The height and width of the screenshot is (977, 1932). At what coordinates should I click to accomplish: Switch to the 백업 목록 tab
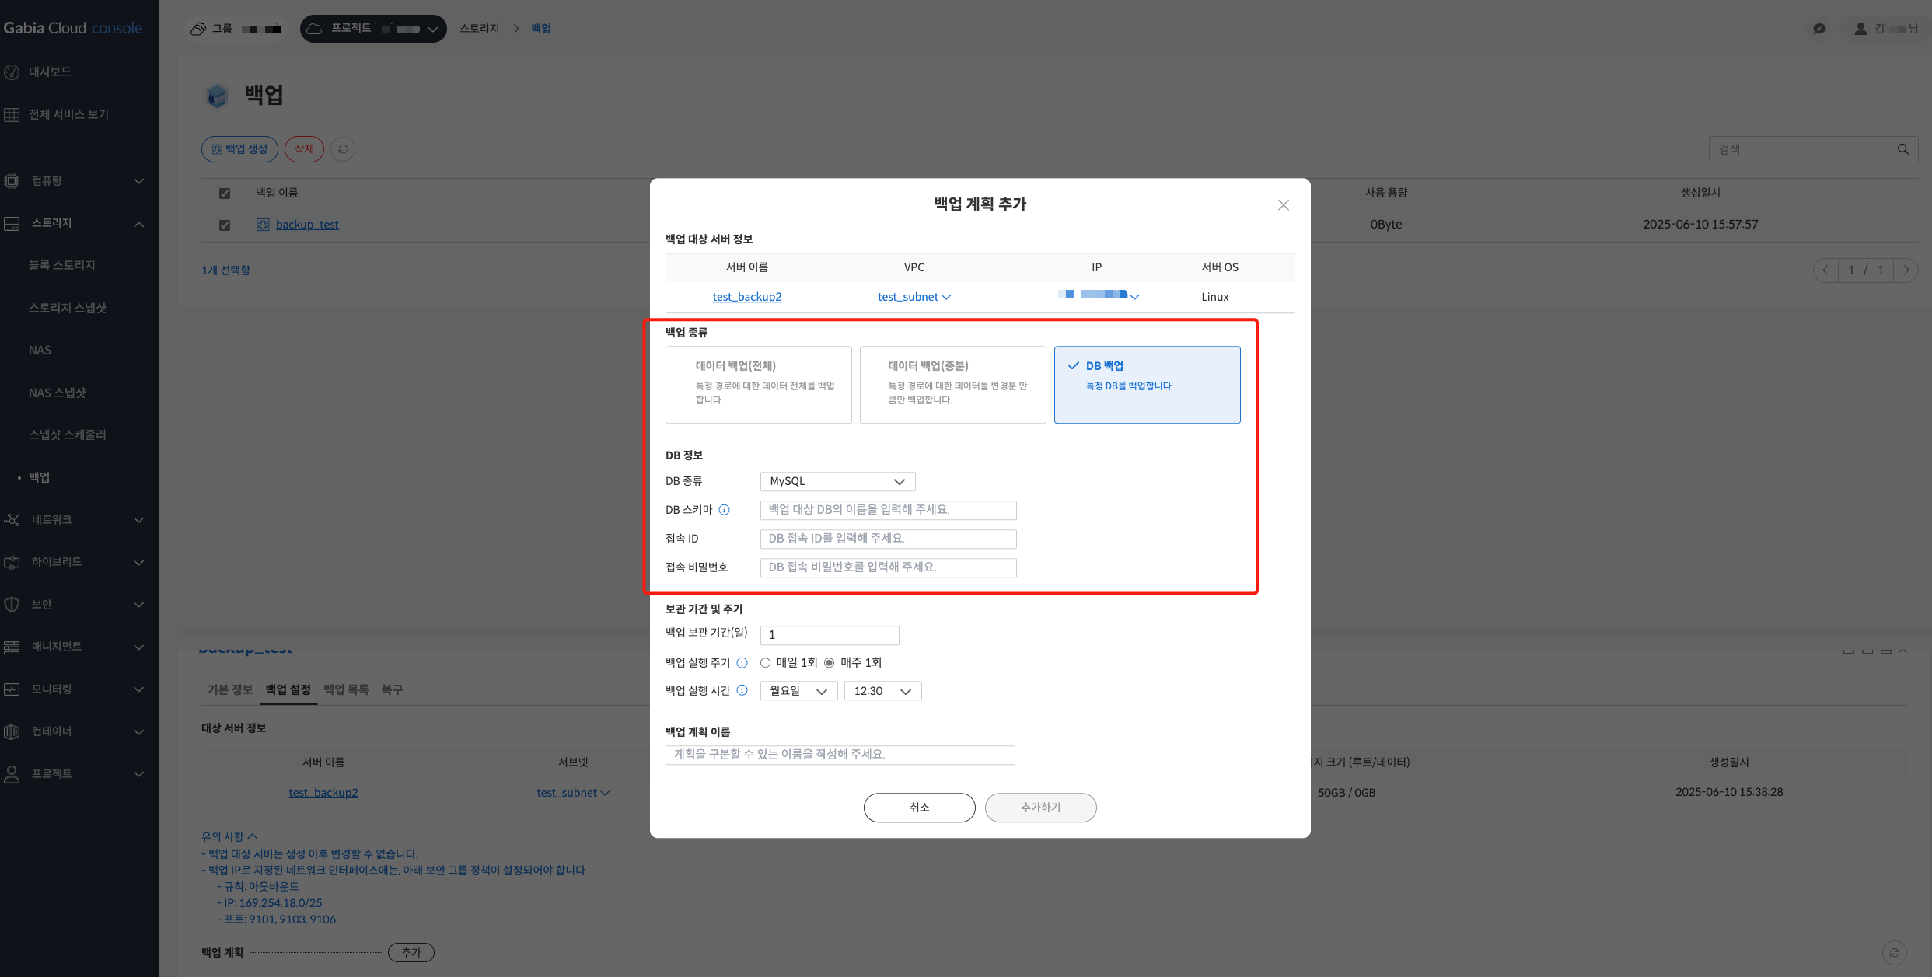346,689
